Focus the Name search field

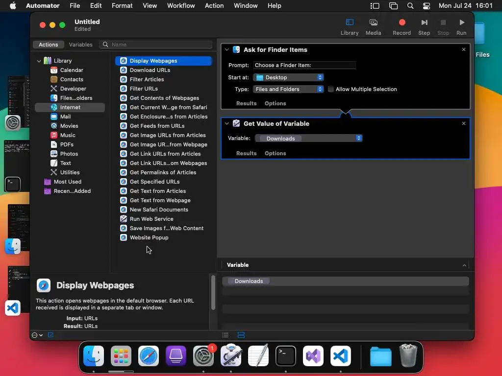[x=155, y=45]
